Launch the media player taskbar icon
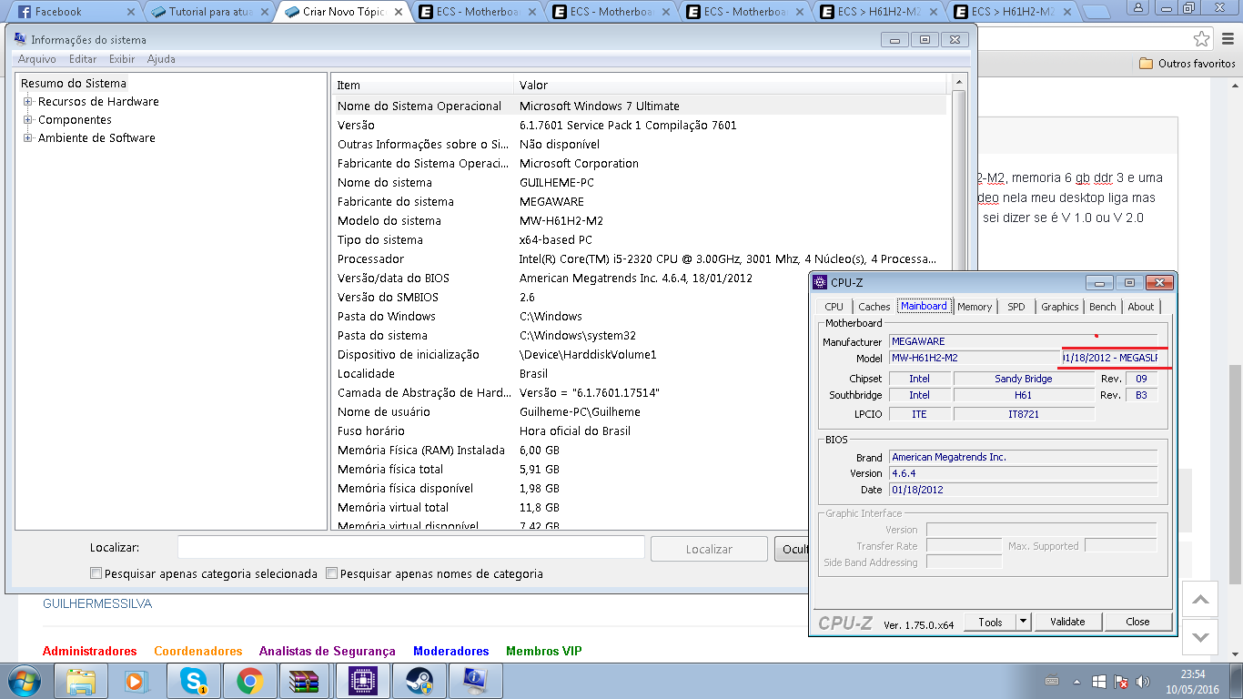 click(136, 681)
